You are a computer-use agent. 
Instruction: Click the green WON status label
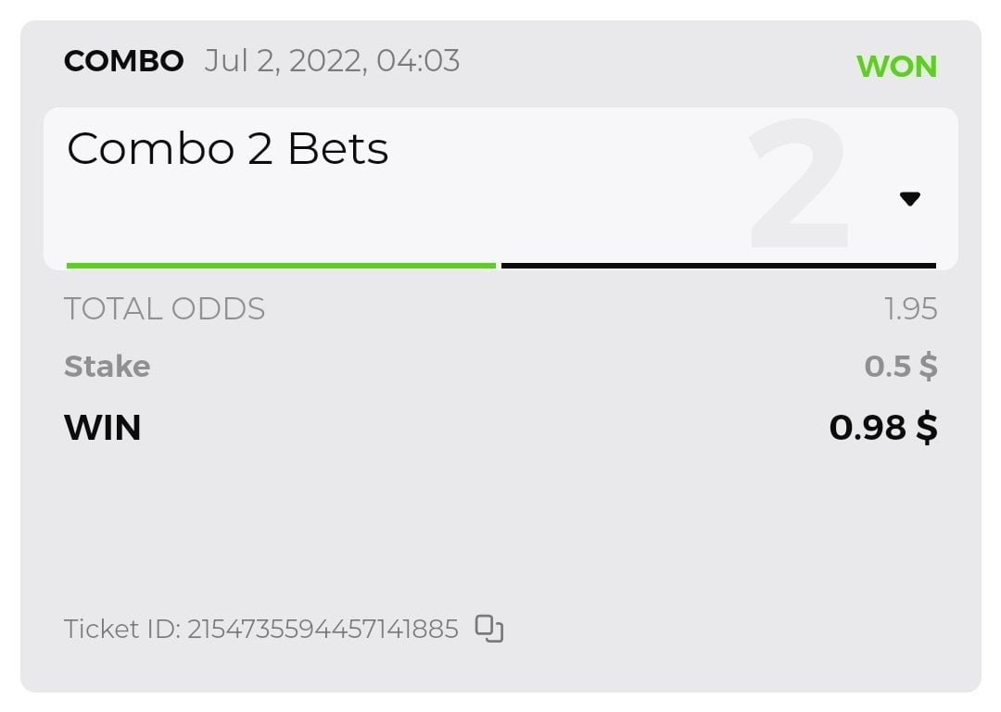(896, 67)
